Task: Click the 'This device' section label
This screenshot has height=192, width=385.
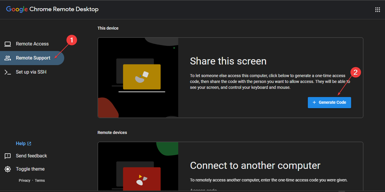Action: coord(108,28)
